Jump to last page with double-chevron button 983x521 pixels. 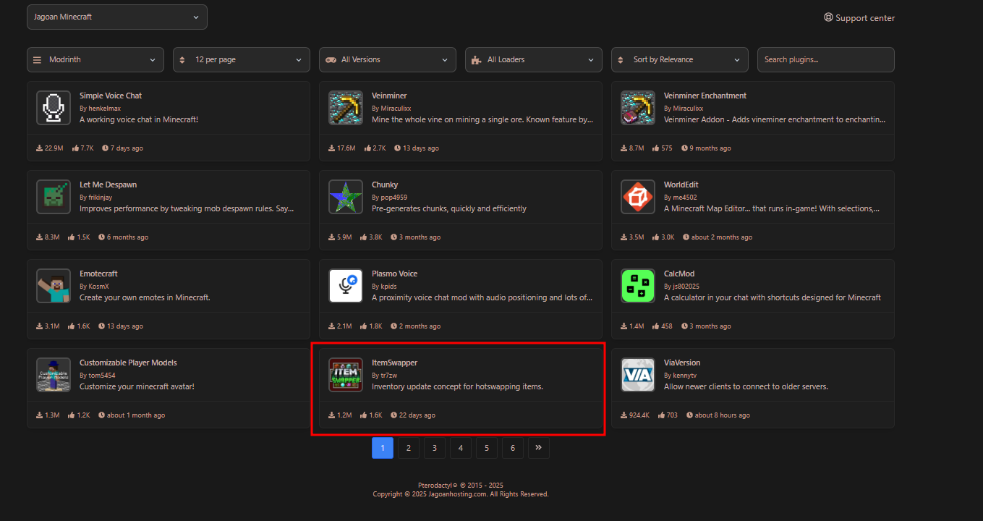click(x=539, y=448)
